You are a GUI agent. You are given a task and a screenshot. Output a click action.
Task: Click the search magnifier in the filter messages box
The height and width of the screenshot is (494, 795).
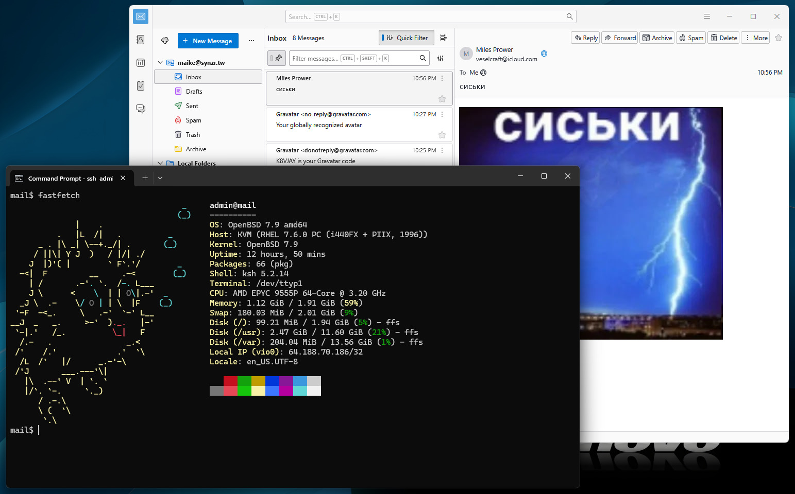(423, 58)
